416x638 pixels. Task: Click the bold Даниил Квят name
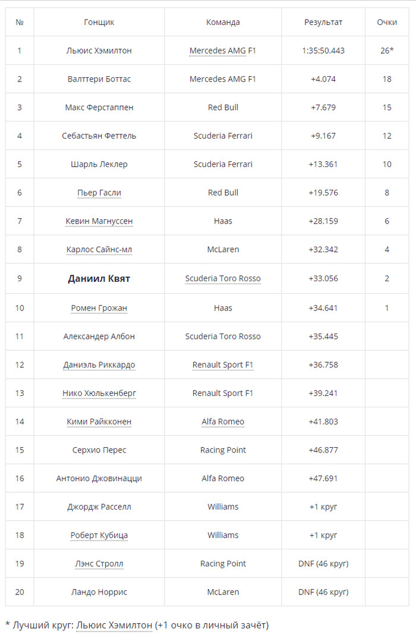click(x=99, y=279)
